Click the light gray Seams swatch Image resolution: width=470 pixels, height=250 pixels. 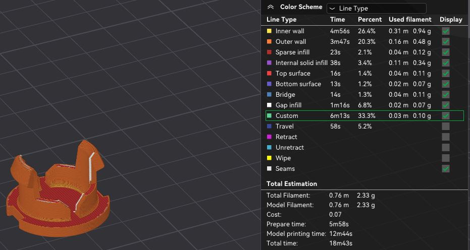point(269,168)
